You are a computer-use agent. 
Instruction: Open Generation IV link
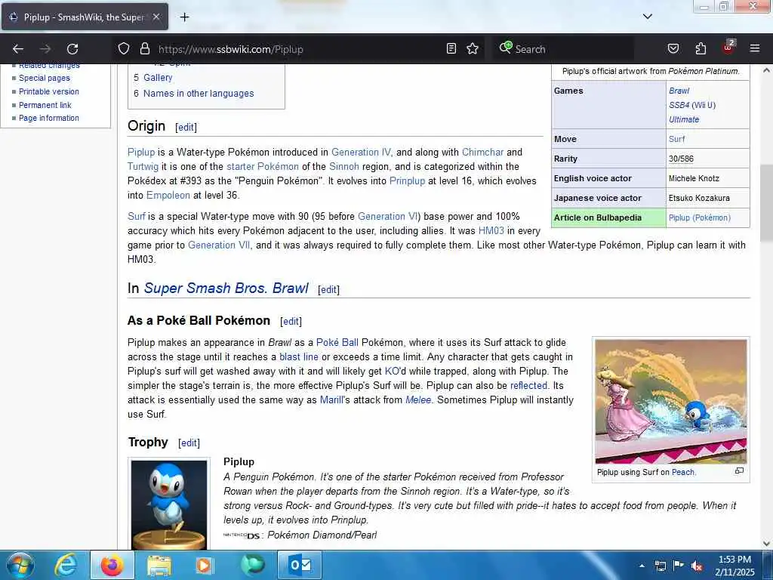361,152
